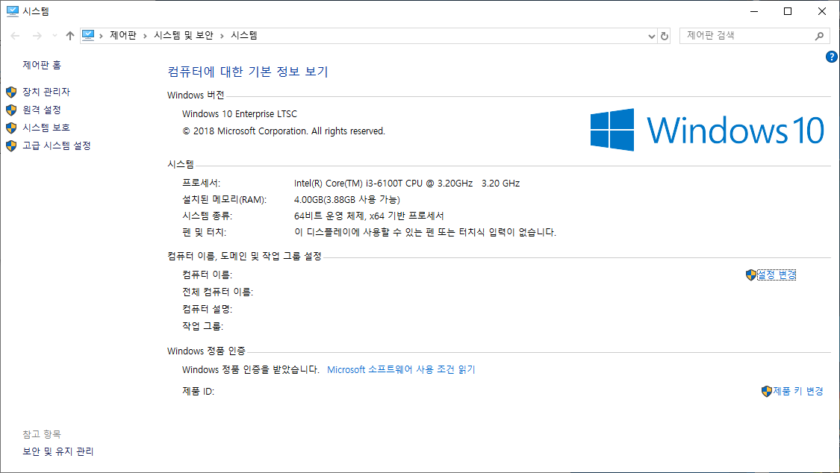This screenshot has width=840, height=473.
Task: Click the shield icon next to 시스템 보호
Action: click(11, 128)
